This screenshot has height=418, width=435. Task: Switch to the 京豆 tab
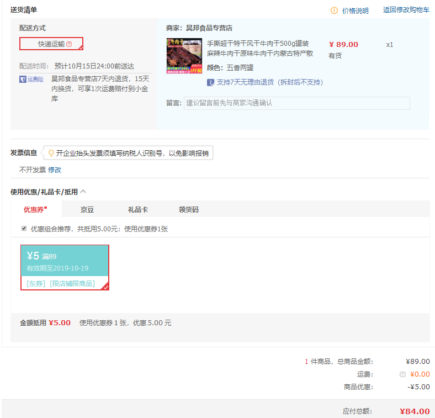pos(87,210)
